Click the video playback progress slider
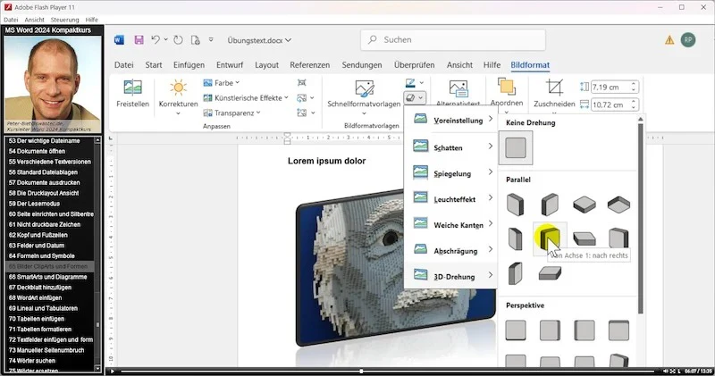Screen dimensions: 715x376 [x=361, y=371]
